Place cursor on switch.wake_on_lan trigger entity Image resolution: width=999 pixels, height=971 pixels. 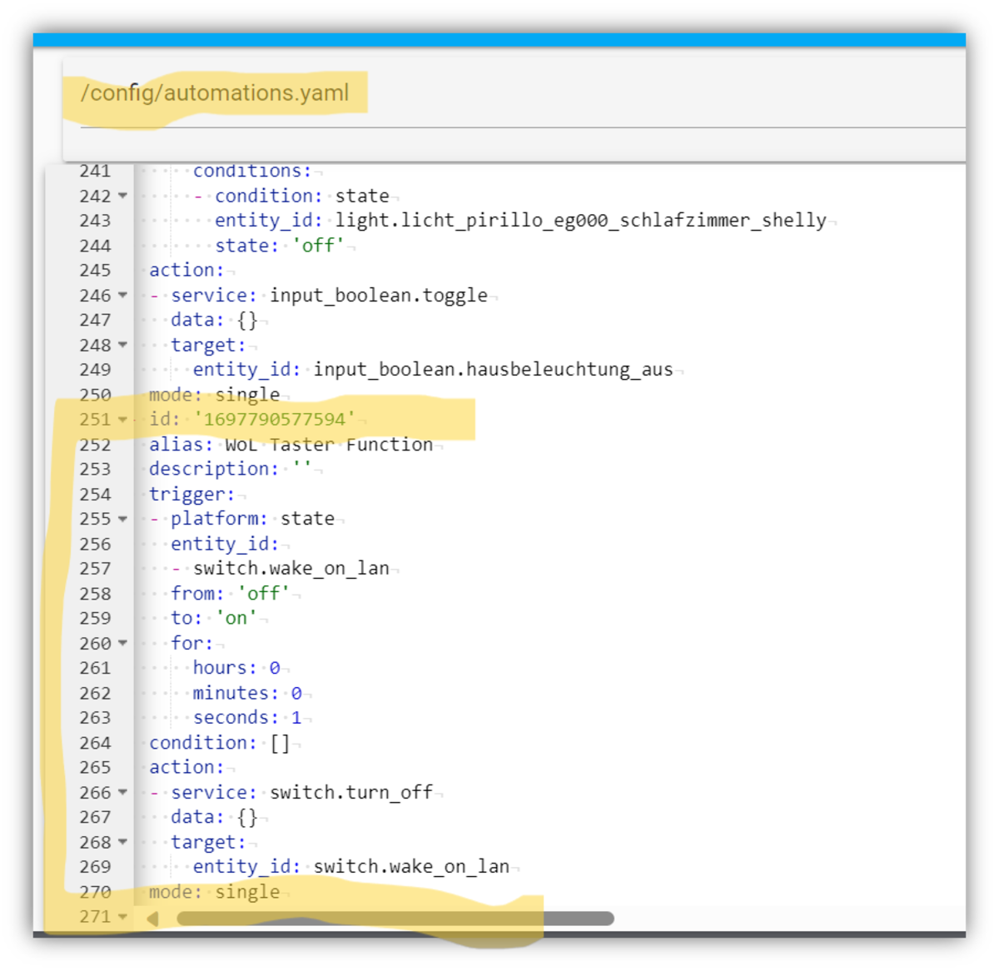(291, 569)
